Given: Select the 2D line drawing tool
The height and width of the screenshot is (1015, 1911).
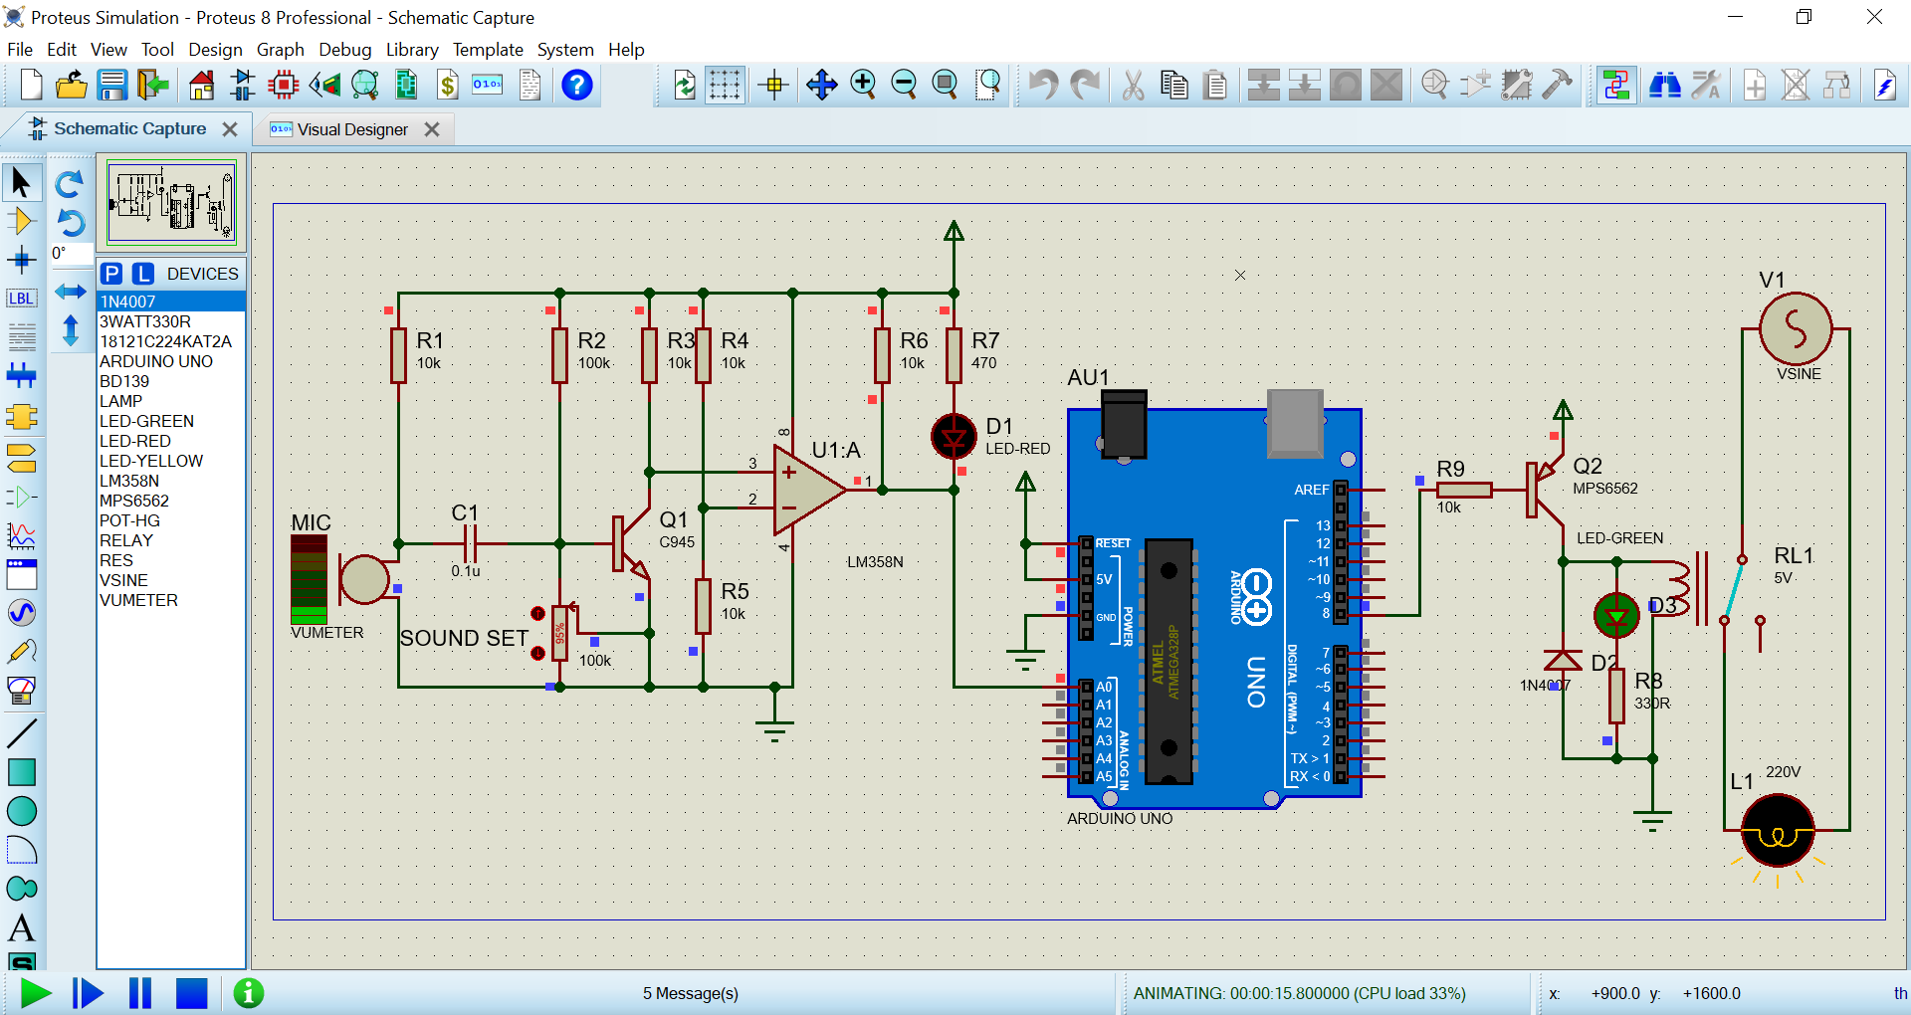Looking at the screenshot, I should [21, 733].
